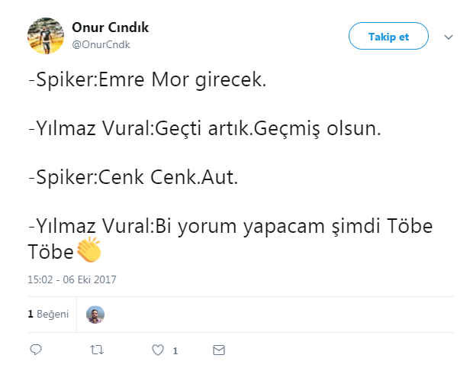
Task: Open Onur Cındık's profile avatar
Action: point(46,35)
